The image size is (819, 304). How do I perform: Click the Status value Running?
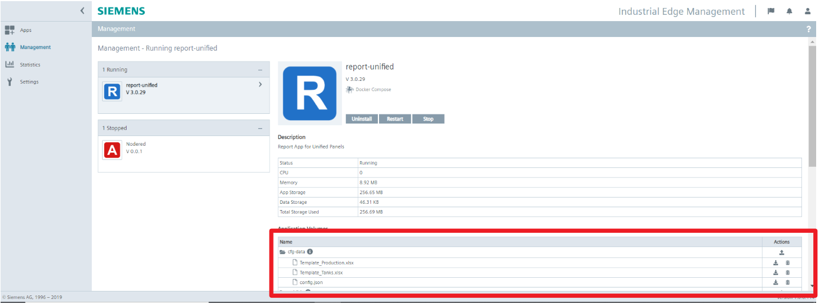coord(368,163)
